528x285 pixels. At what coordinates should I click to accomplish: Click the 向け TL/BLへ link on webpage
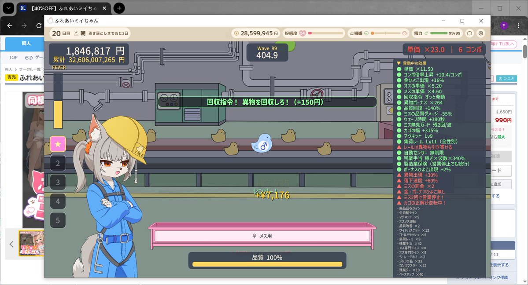pyautogui.click(x=503, y=44)
